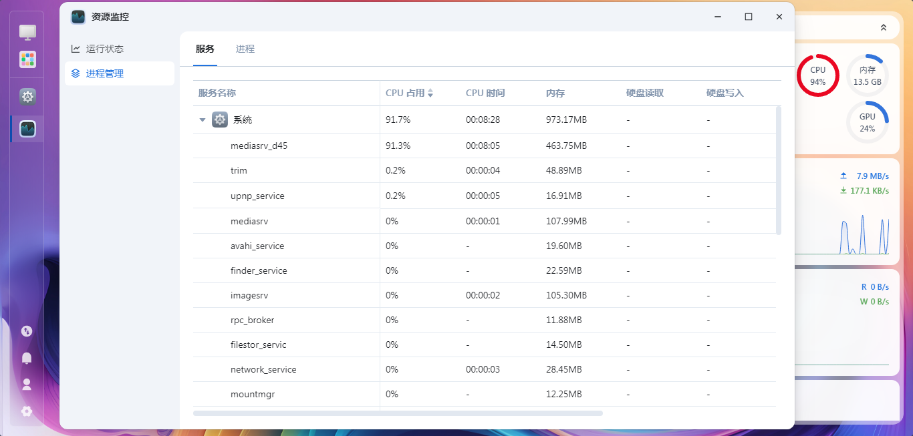Collapse the widget panel double chevron
This screenshot has height=436, width=913.
click(884, 27)
